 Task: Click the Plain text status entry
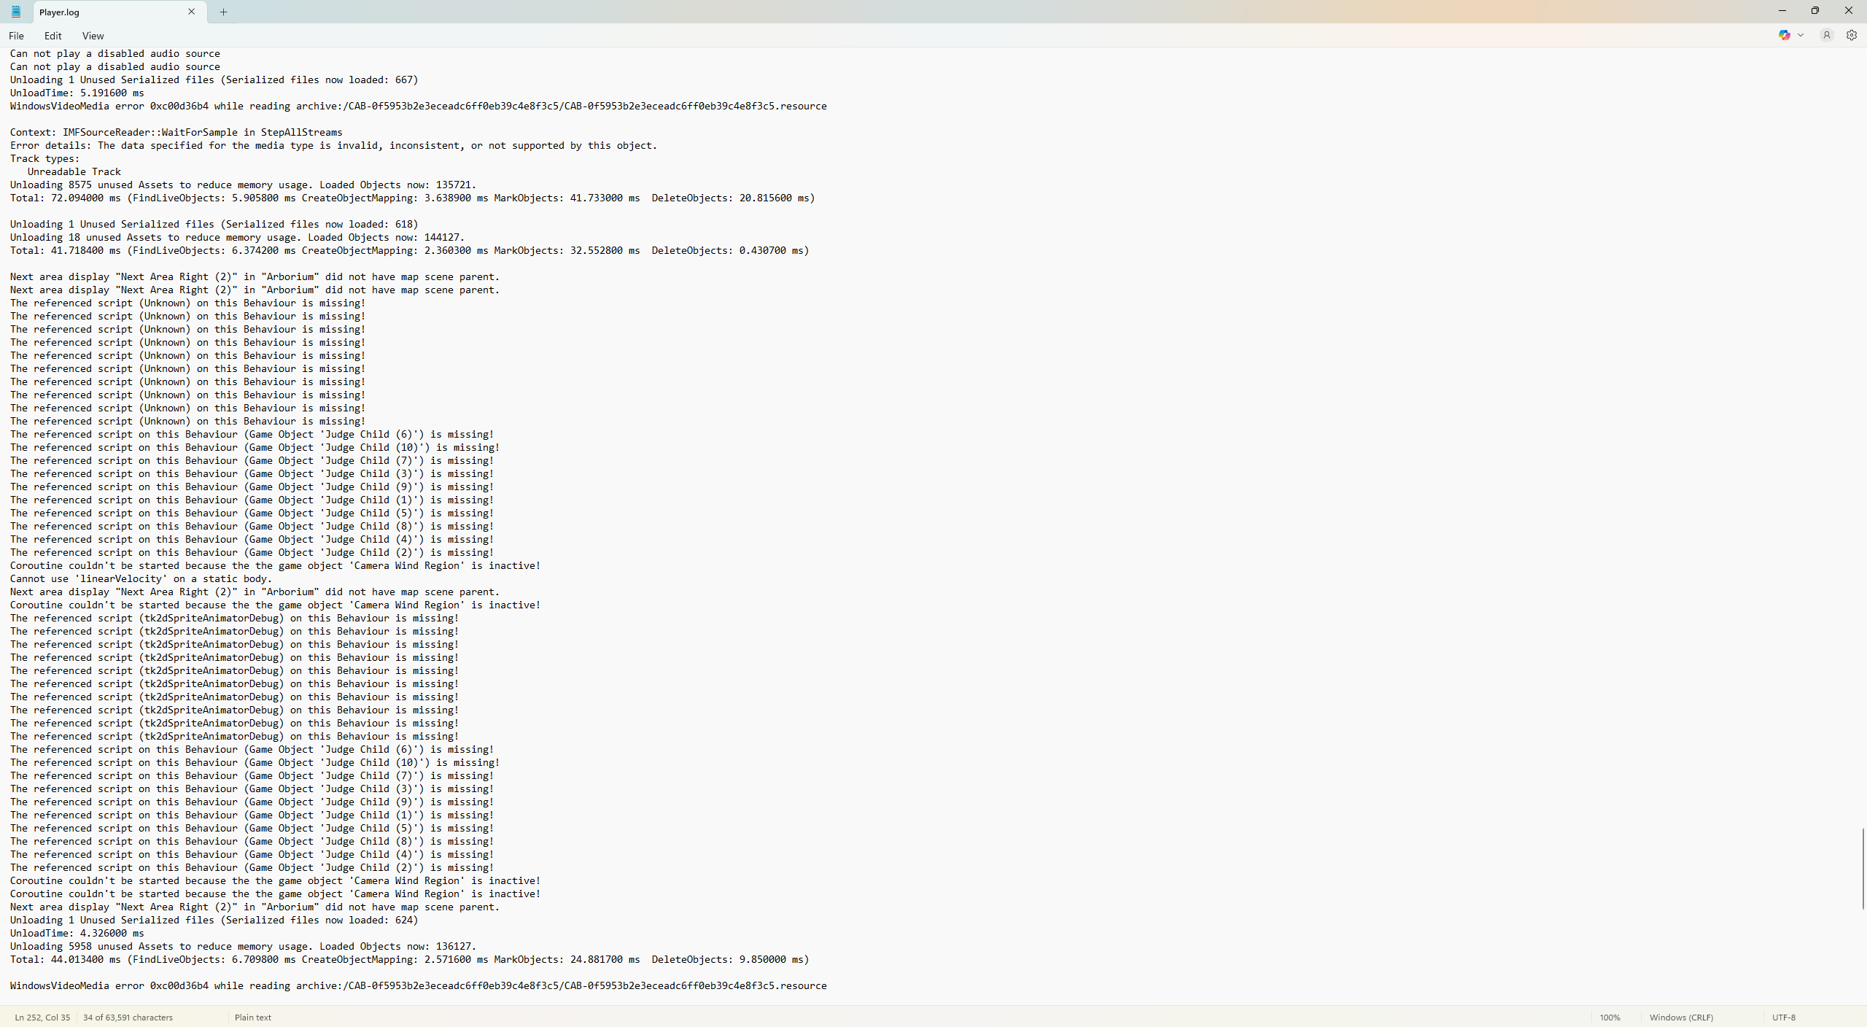click(253, 1018)
